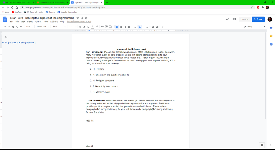Image resolution: width=275 pixels, height=150 pixels.
Task: Click the move to folder icon
Action: click(x=82, y=18)
